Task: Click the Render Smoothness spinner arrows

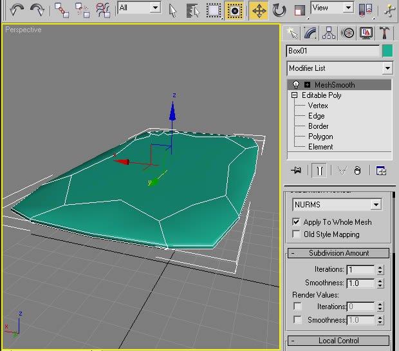Action: click(380, 320)
